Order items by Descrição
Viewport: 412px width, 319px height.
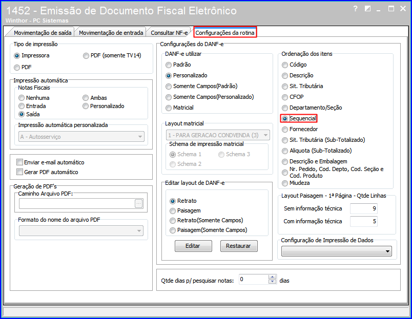click(298, 75)
